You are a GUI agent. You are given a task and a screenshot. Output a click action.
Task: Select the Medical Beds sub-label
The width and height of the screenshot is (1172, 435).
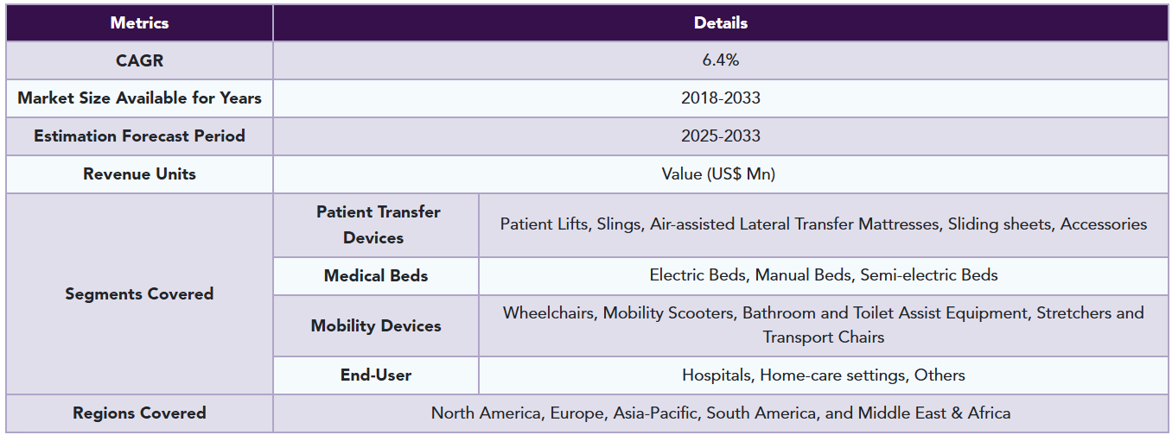(x=376, y=276)
